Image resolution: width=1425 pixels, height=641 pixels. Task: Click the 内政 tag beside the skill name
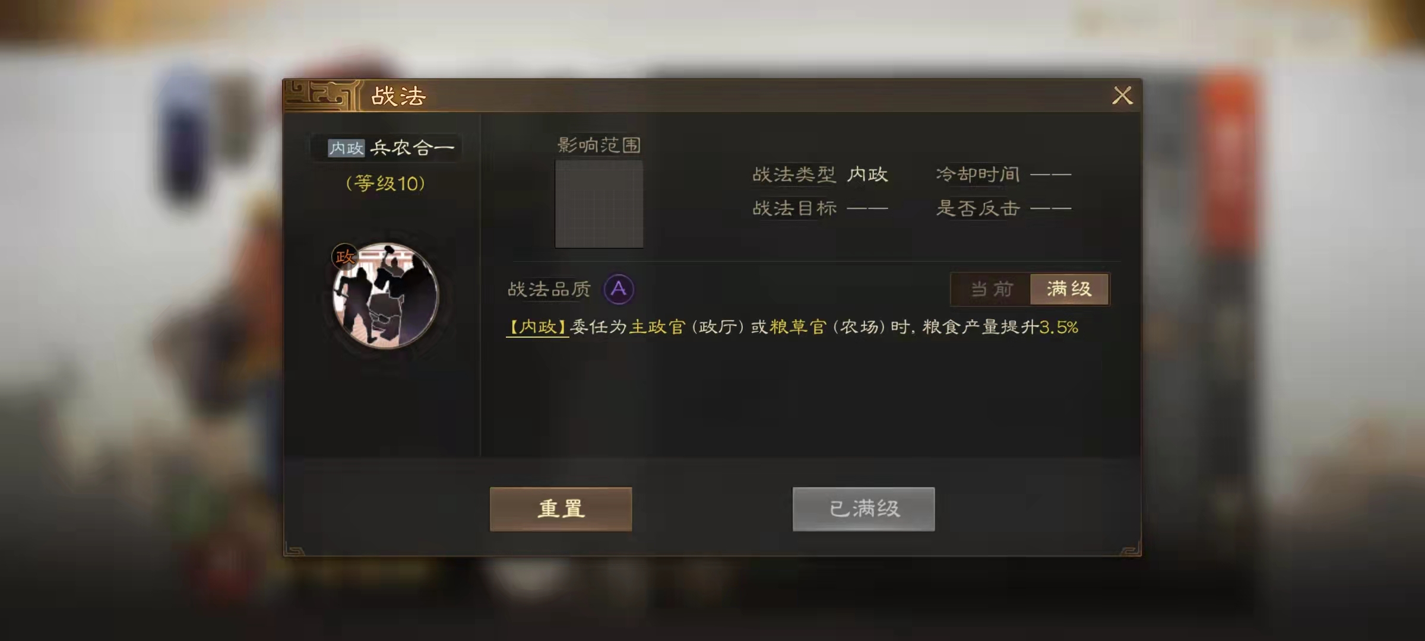tap(346, 148)
